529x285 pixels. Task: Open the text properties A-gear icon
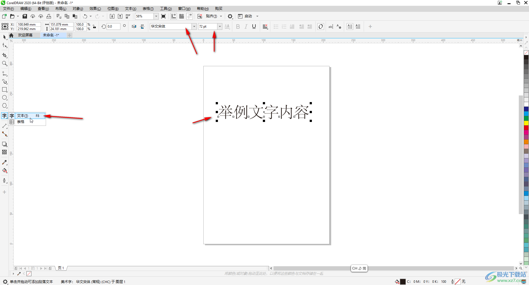pyautogui.click(x=339, y=26)
